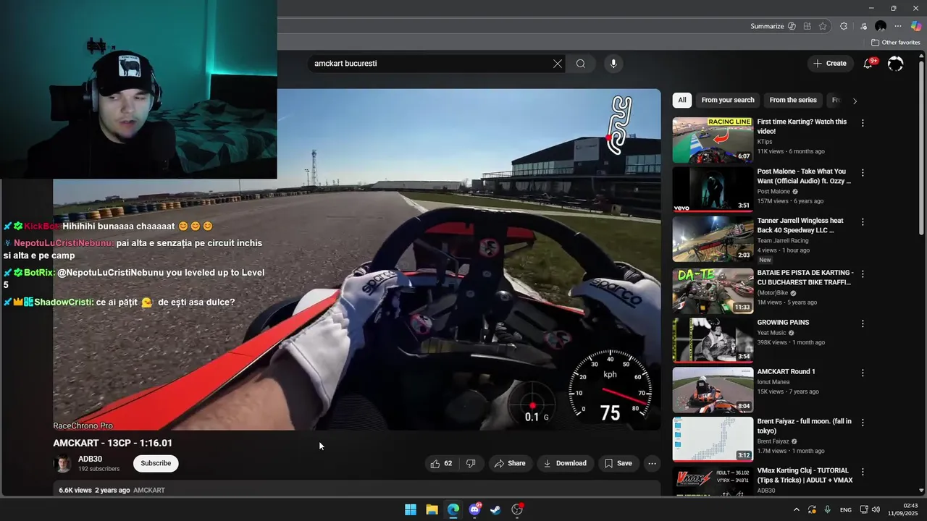Click the YouTube search magnifier button
927x521 pixels.
(581, 64)
